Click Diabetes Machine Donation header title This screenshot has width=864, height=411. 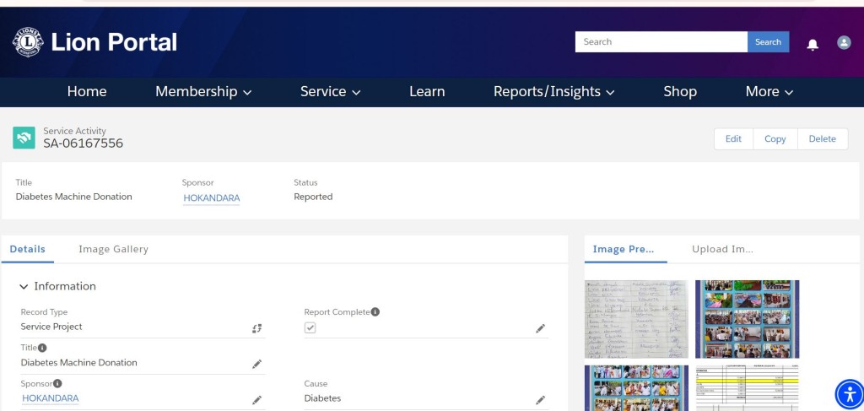coord(74,197)
